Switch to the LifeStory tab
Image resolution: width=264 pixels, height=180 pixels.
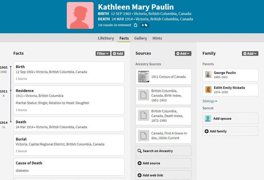coord(106,38)
